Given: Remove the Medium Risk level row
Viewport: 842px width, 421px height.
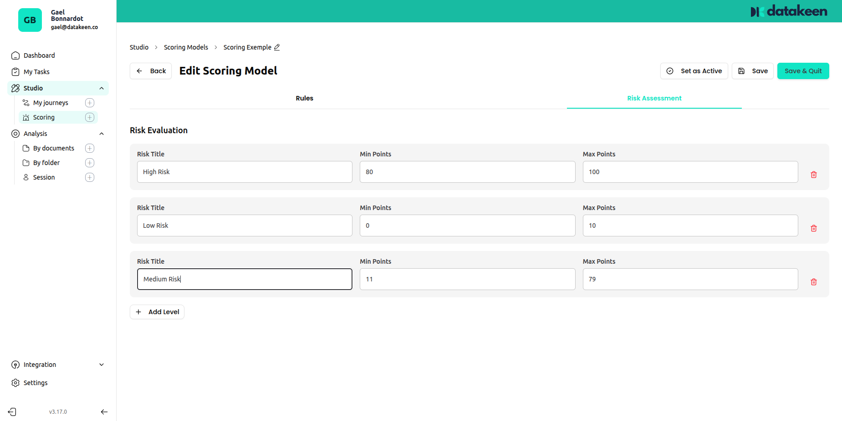Looking at the screenshot, I should (813, 282).
